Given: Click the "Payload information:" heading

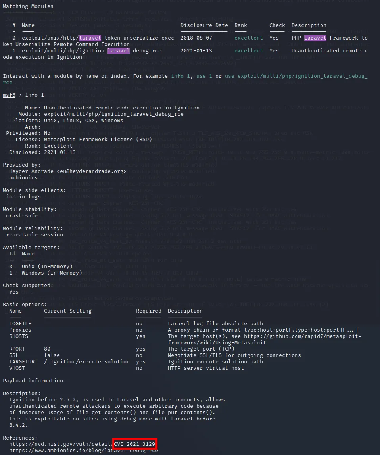Looking at the screenshot, I should (x=34, y=381).
